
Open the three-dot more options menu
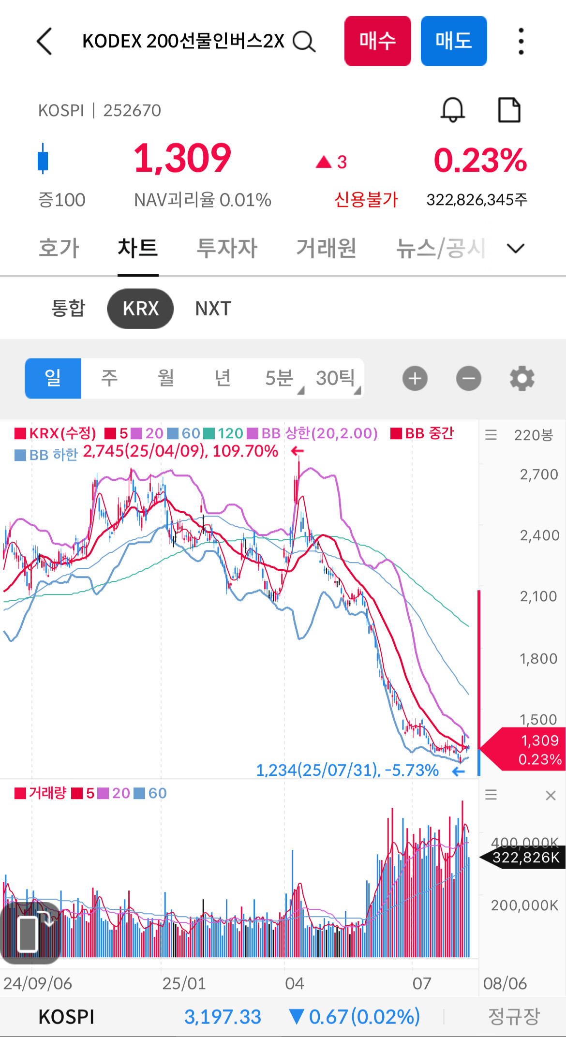tap(521, 41)
